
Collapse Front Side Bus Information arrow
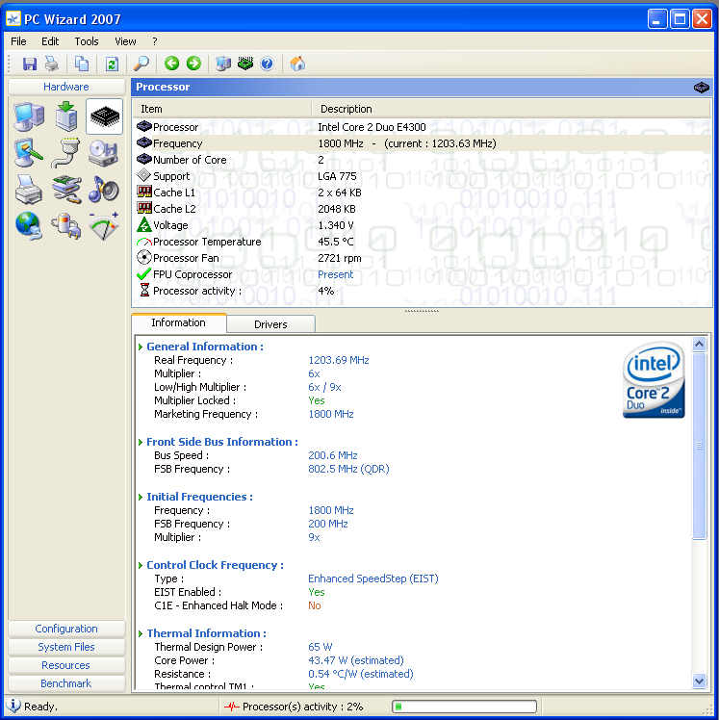coord(141,442)
